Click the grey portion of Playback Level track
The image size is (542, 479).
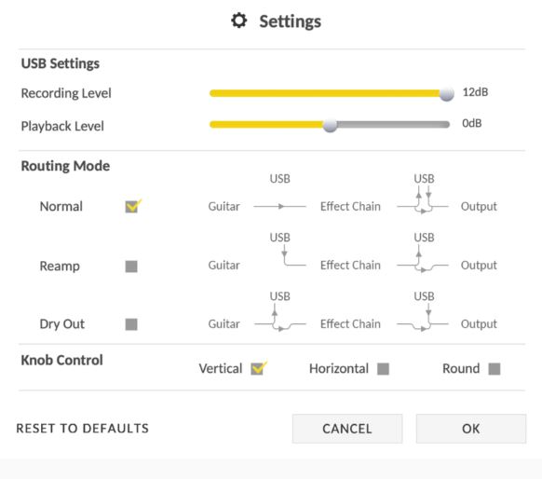pos(393,125)
